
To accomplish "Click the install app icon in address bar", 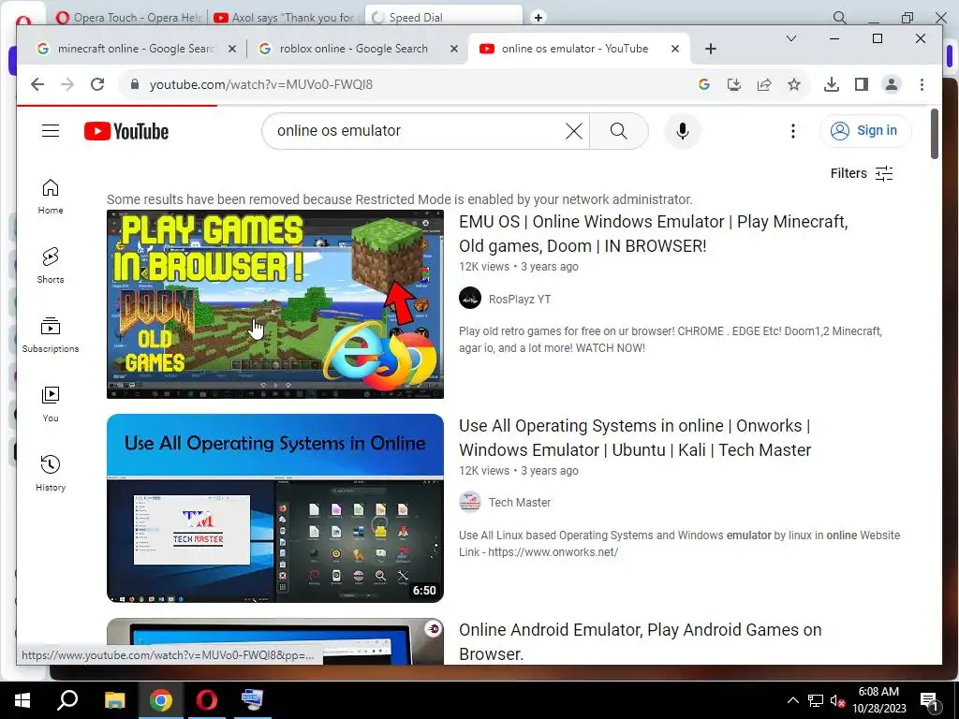I will point(734,84).
